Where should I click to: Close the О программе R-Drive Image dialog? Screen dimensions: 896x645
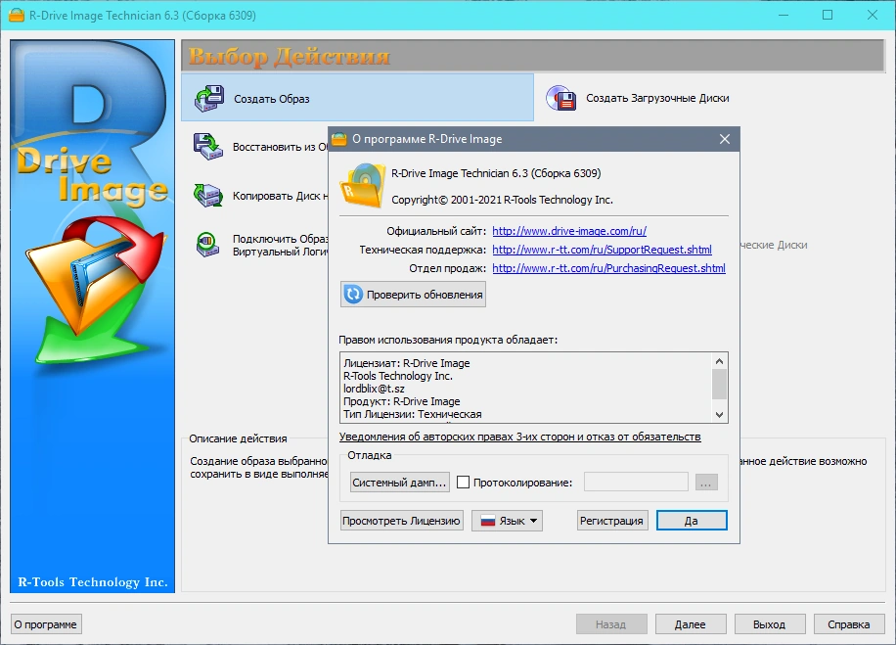[x=725, y=139]
